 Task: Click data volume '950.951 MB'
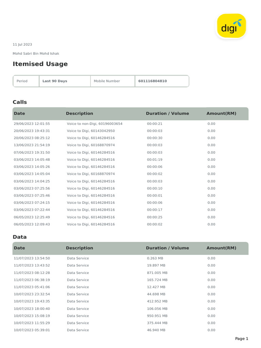coord(157,316)
